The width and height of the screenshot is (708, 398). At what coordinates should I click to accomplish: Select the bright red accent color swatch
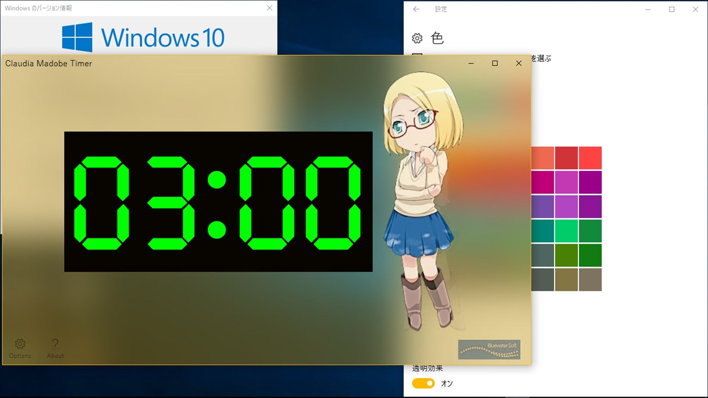(590, 157)
